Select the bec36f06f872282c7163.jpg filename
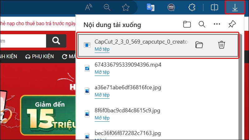Screen dimensions: 249x140 (x=128, y=133)
